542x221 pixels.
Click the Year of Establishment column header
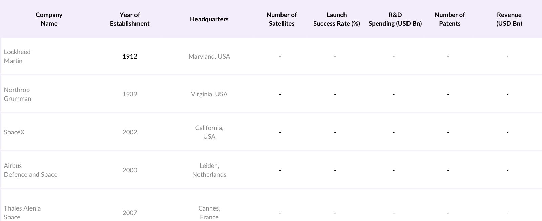coord(130,19)
